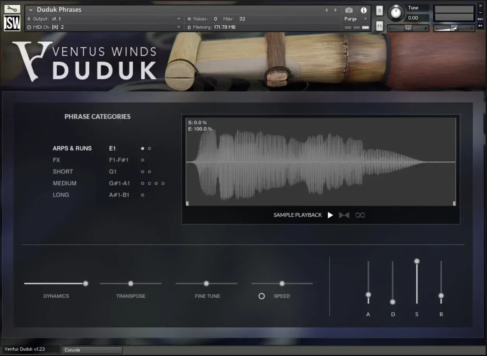
Task: Show the instrument info view
Action: coord(364,10)
